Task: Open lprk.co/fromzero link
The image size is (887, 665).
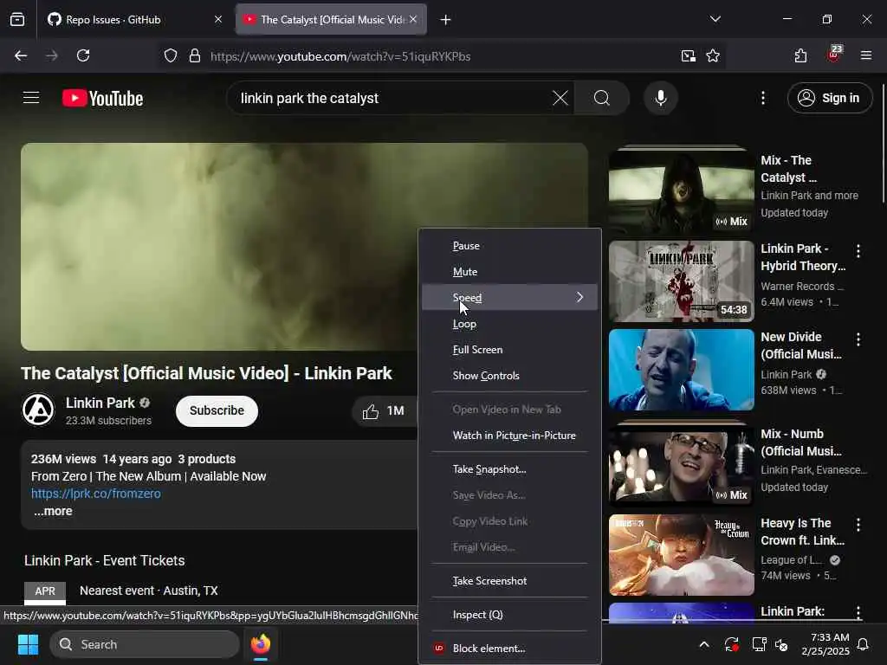Action: click(x=95, y=494)
